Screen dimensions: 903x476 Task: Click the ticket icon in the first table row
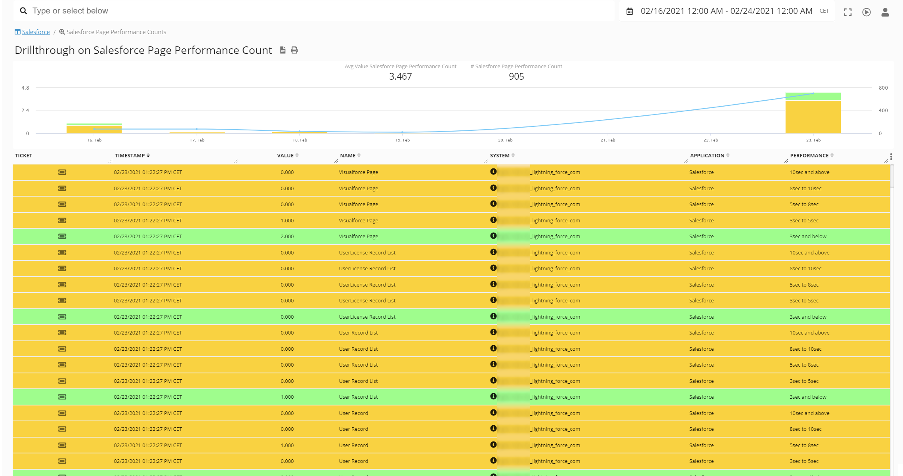click(x=62, y=172)
